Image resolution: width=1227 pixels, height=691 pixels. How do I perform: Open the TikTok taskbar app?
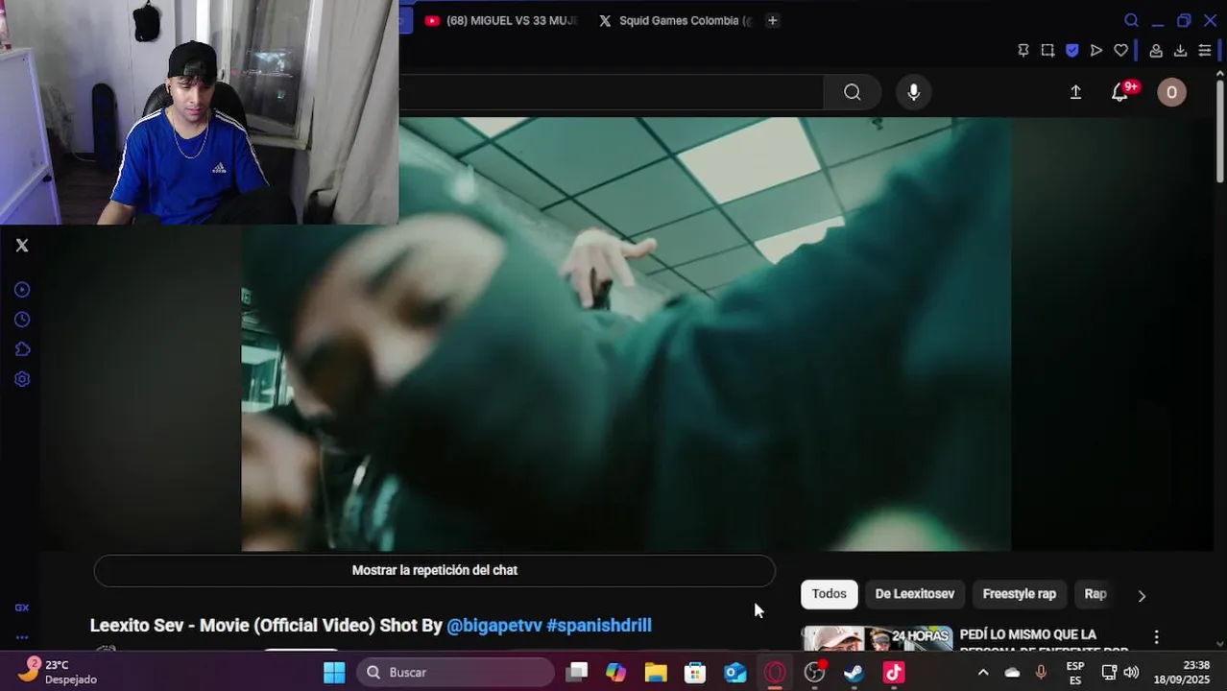click(894, 672)
